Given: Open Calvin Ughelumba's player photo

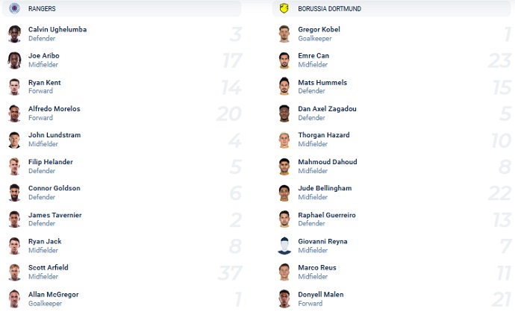Looking at the screenshot, I should pos(14,34).
